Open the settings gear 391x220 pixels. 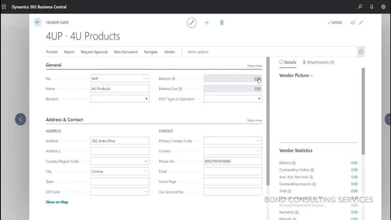click(383, 7)
